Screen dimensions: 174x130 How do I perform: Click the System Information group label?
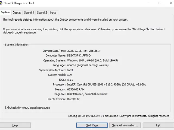click(x=17, y=44)
